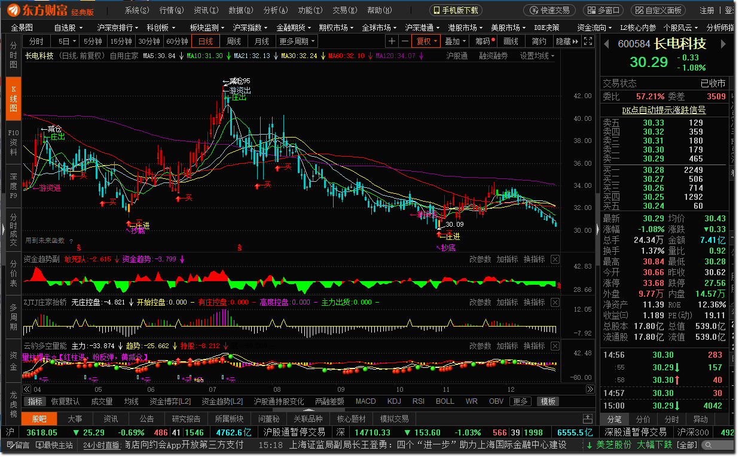This screenshot has height=457, width=739.
Task: Open the 分析(A) menu
Action: point(276,10)
